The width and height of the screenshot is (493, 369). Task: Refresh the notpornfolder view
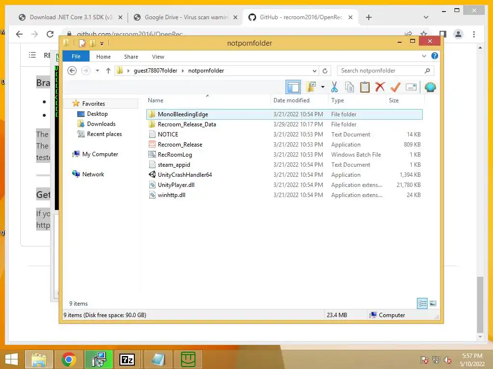(x=325, y=71)
